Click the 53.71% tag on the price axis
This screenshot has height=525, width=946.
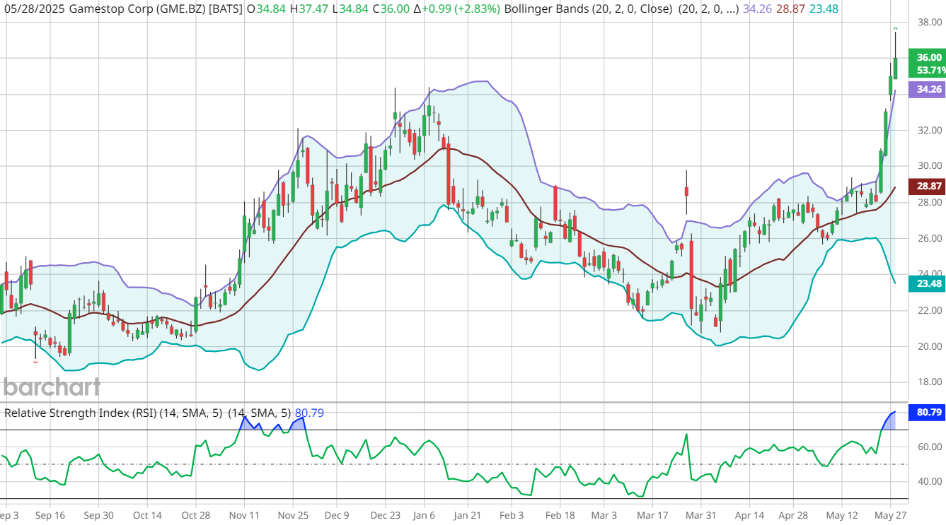pyautogui.click(x=928, y=70)
